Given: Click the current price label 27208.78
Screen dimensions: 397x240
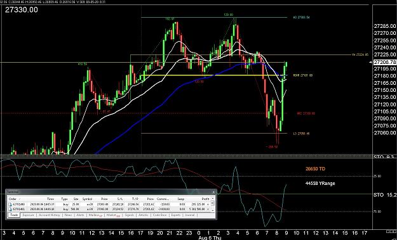Looking at the screenshot, I should 385,62.
